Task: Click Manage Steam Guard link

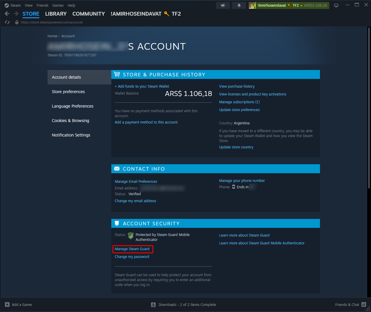Action: [132, 249]
